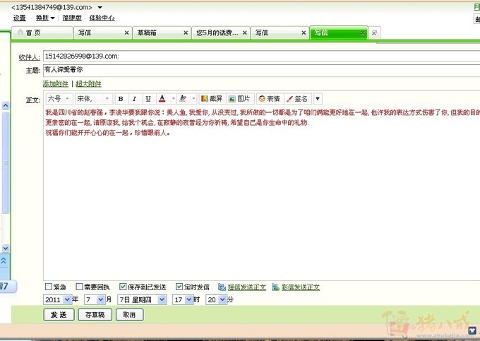
Task: Open the account dropdown beside the email address
Action: pos(100,7)
